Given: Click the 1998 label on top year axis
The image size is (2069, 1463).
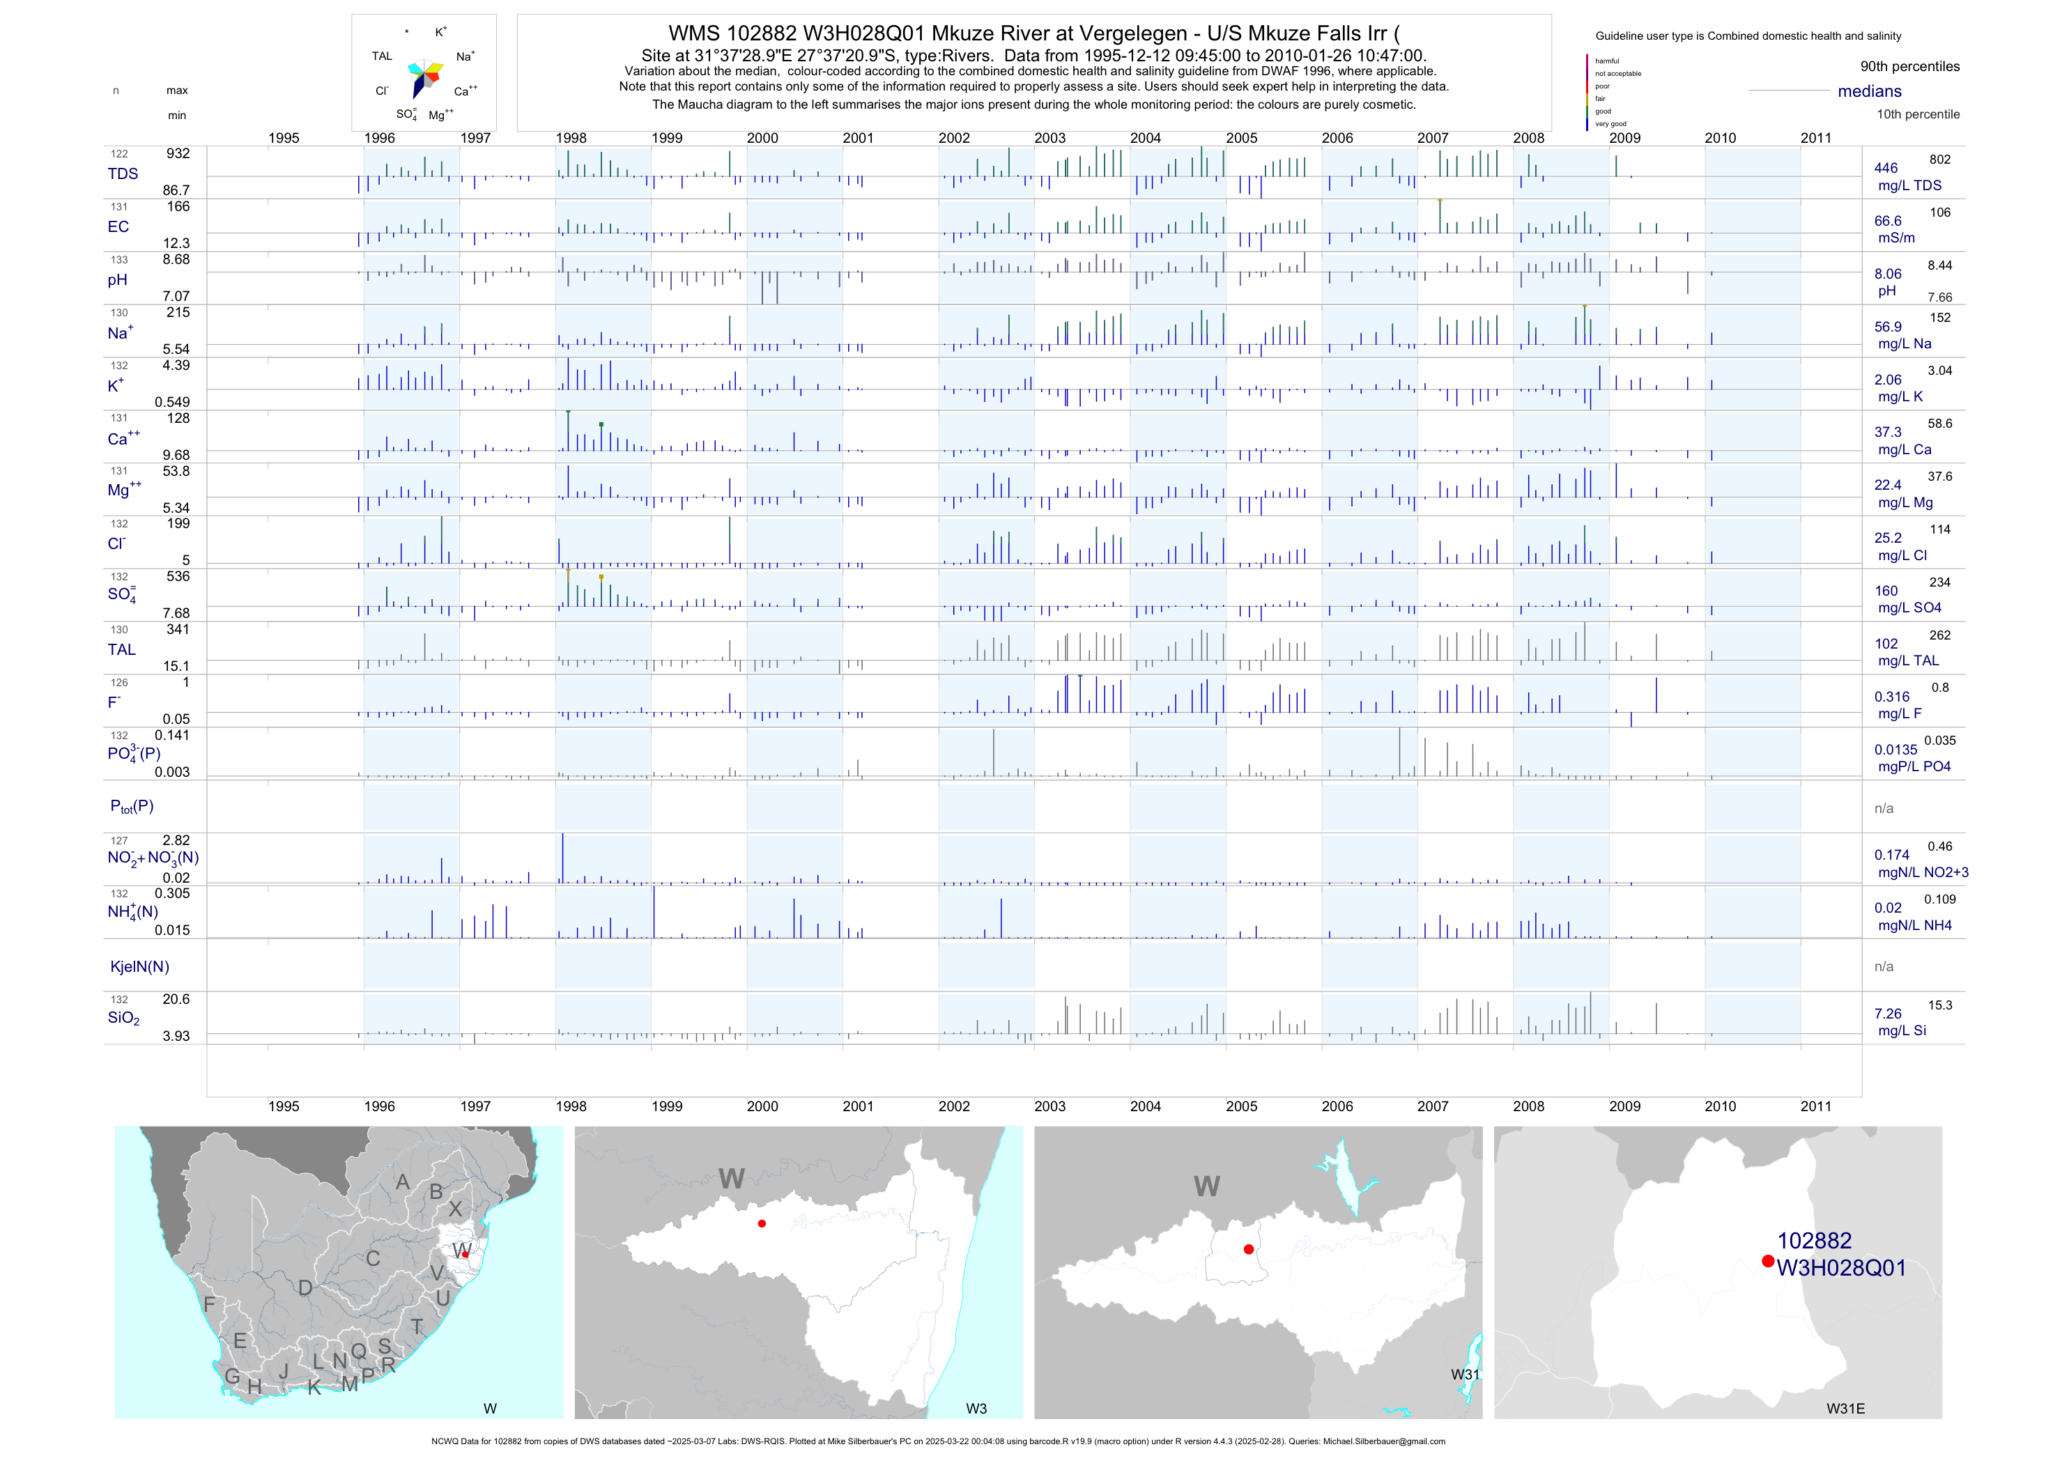Looking at the screenshot, I should 571,138.
